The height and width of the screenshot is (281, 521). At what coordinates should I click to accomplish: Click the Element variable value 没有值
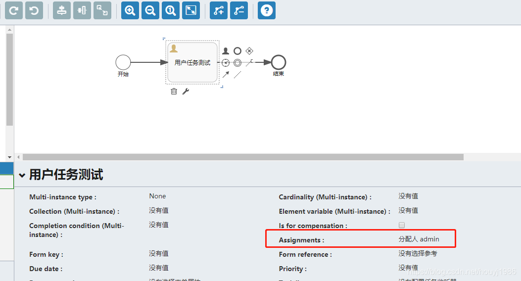point(408,210)
